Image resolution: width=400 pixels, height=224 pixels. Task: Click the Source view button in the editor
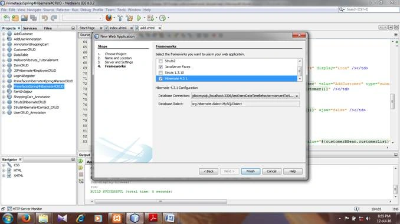(85, 35)
